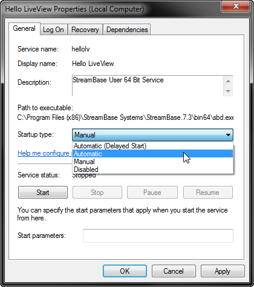The height and width of the screenshot is (287, 254).
Task: Start the Hello LiveView service
Action: coord(43,193)
